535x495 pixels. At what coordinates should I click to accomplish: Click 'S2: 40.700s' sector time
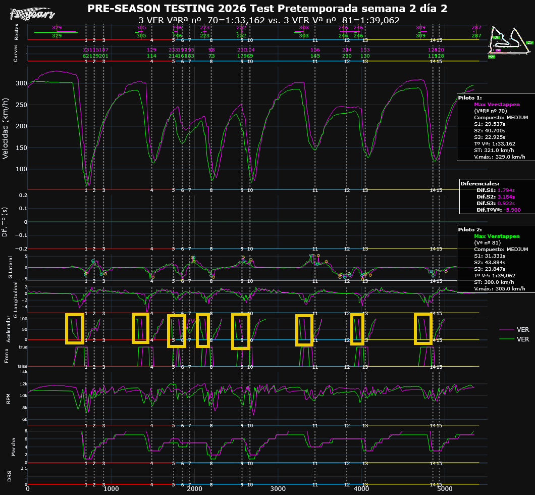coord(490,130)
